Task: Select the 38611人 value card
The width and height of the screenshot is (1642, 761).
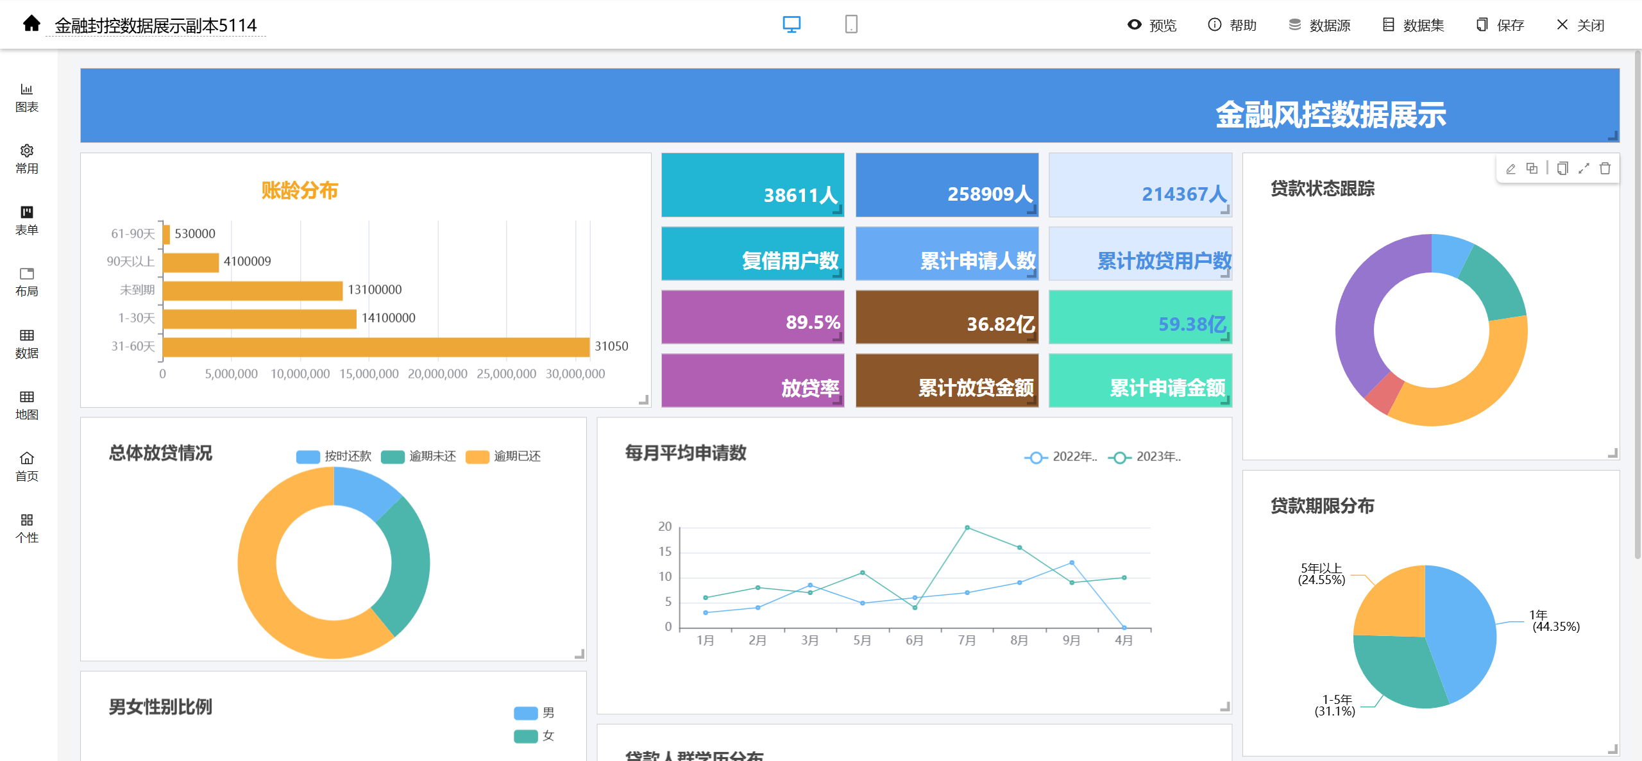Action: pos(752,185)
